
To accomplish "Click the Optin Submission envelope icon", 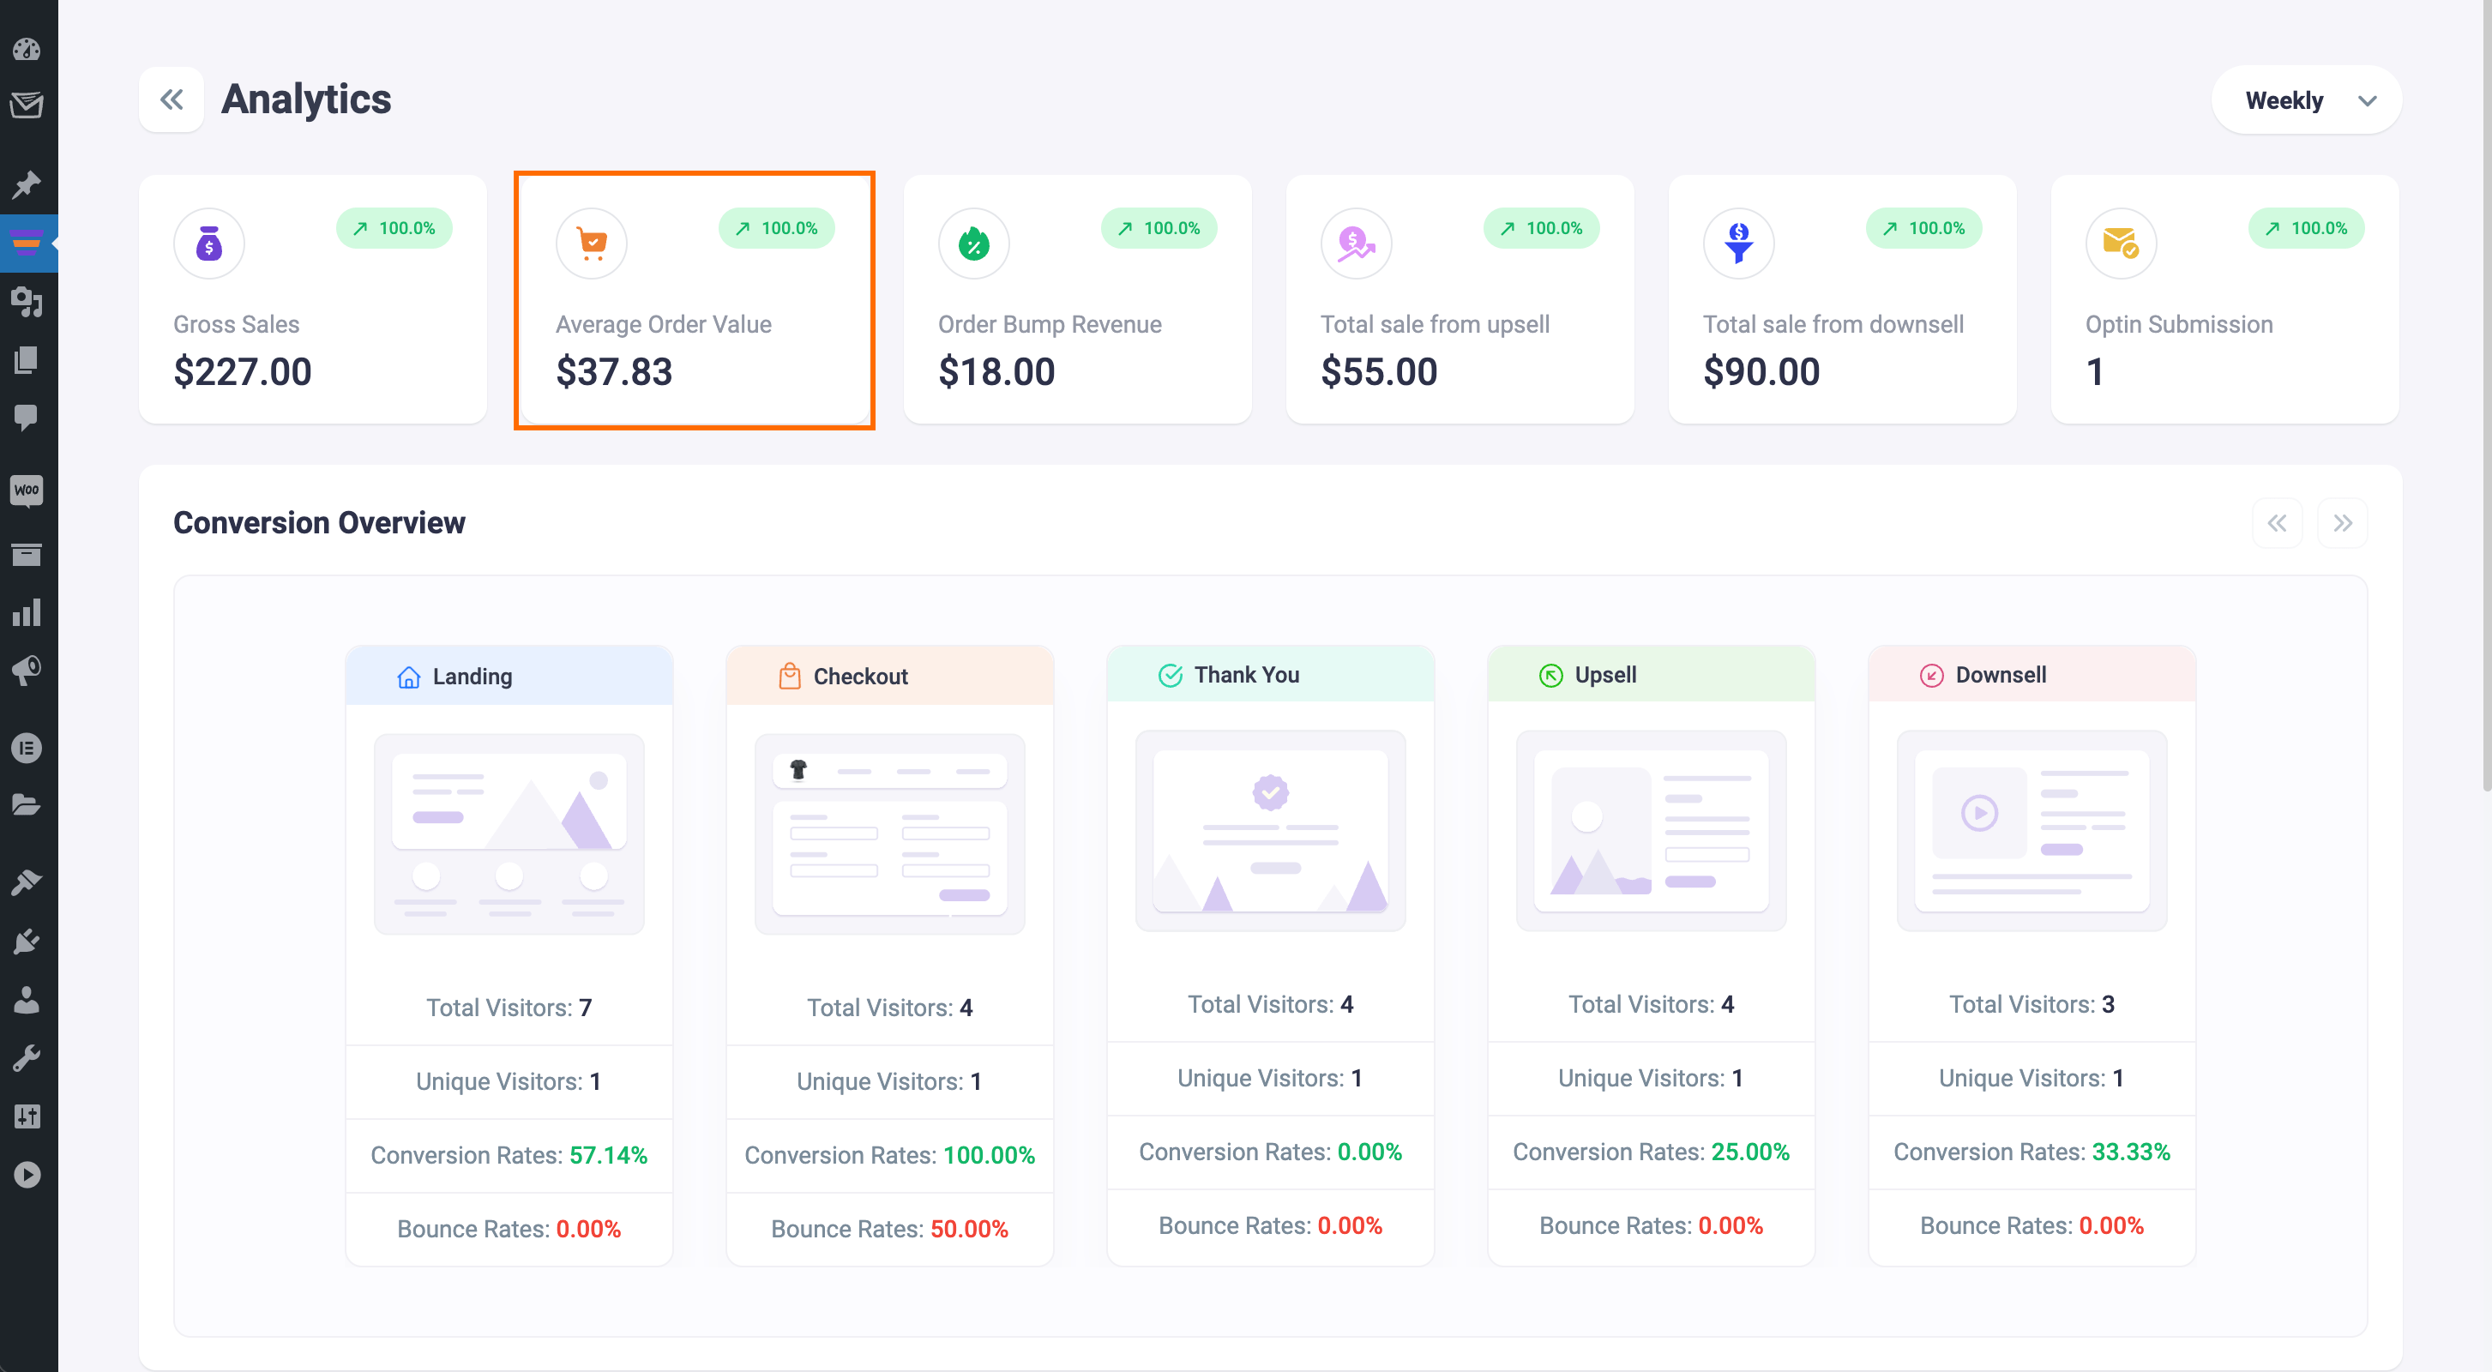I will pyautogui.click(x=2121, y=244).
